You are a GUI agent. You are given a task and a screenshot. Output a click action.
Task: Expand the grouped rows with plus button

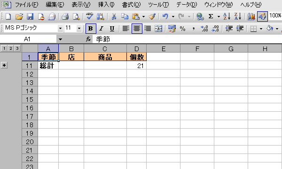point(4,65)
